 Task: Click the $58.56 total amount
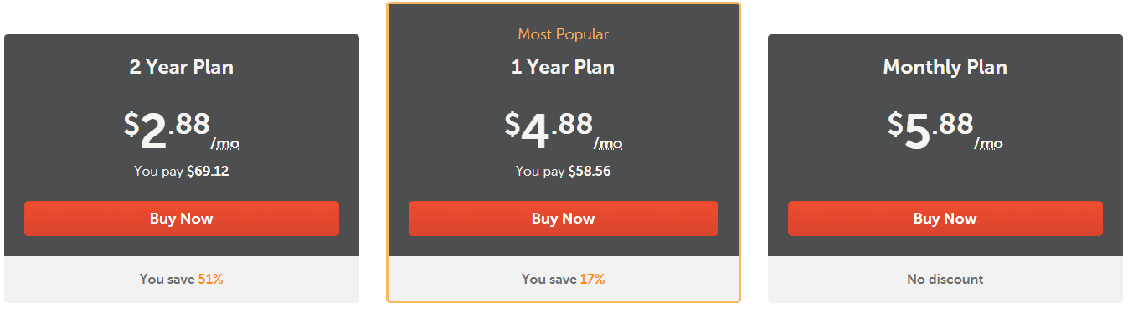(590, 171)
